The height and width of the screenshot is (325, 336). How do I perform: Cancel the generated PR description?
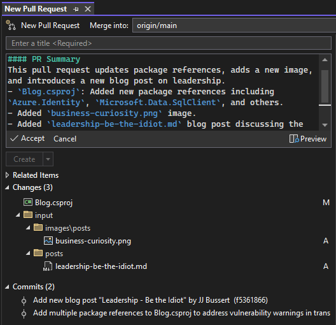click(65, 139)
